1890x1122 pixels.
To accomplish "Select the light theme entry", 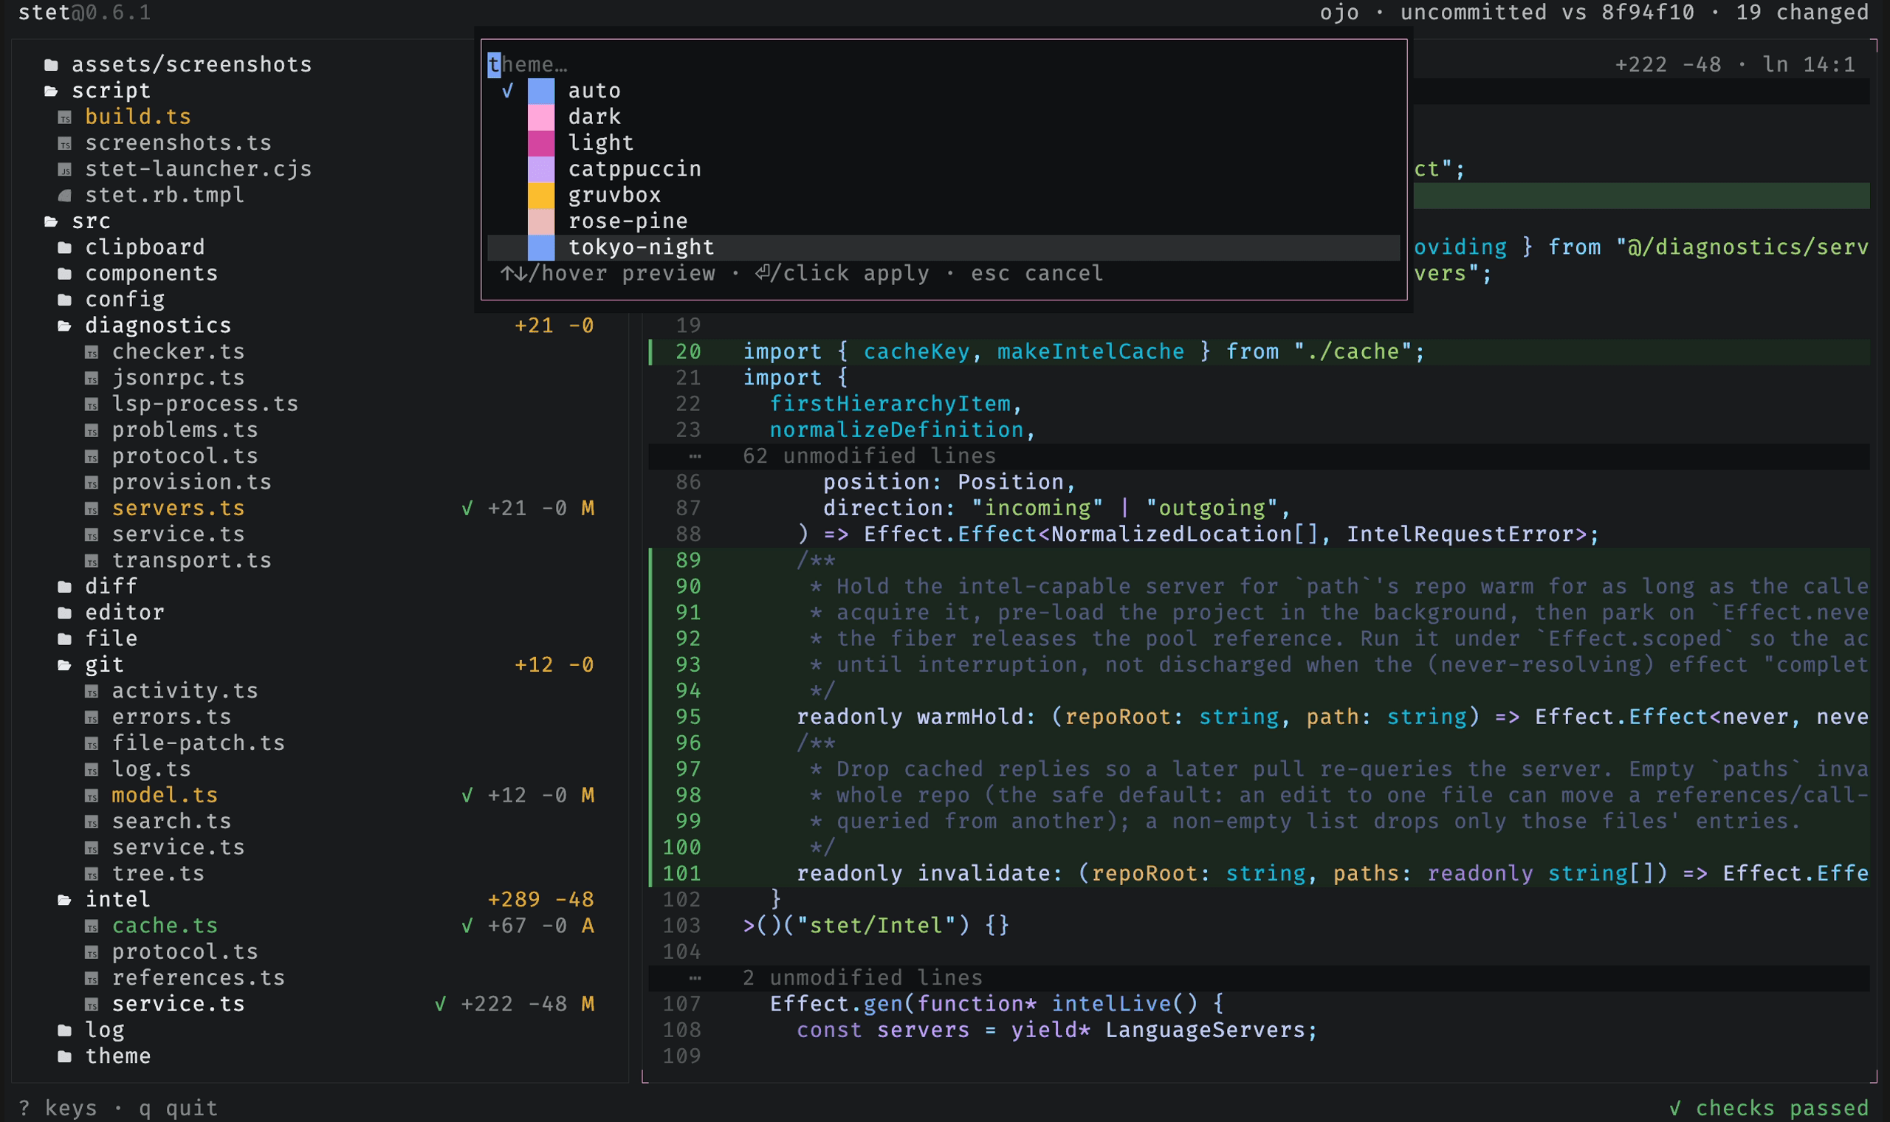I will 944,143.
